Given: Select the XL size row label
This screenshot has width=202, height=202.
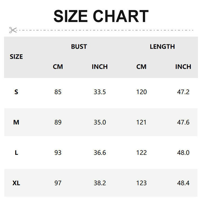Looking at the screenshot, I should 16,183.
